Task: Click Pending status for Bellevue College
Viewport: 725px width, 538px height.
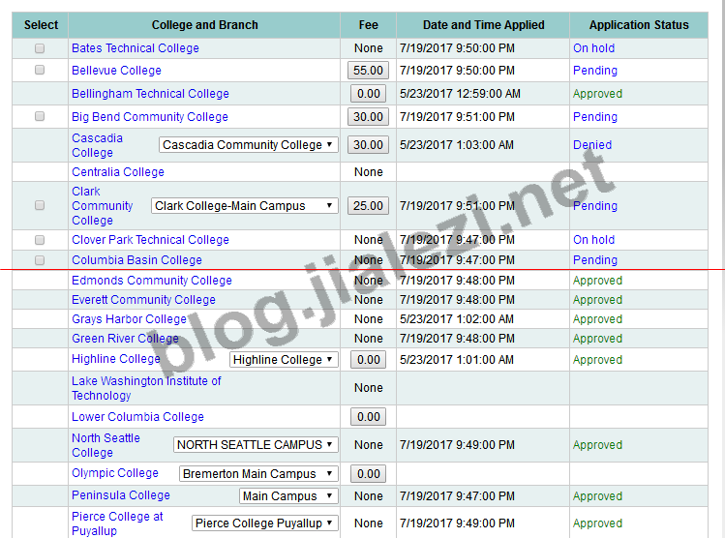Action: [595, 71]
